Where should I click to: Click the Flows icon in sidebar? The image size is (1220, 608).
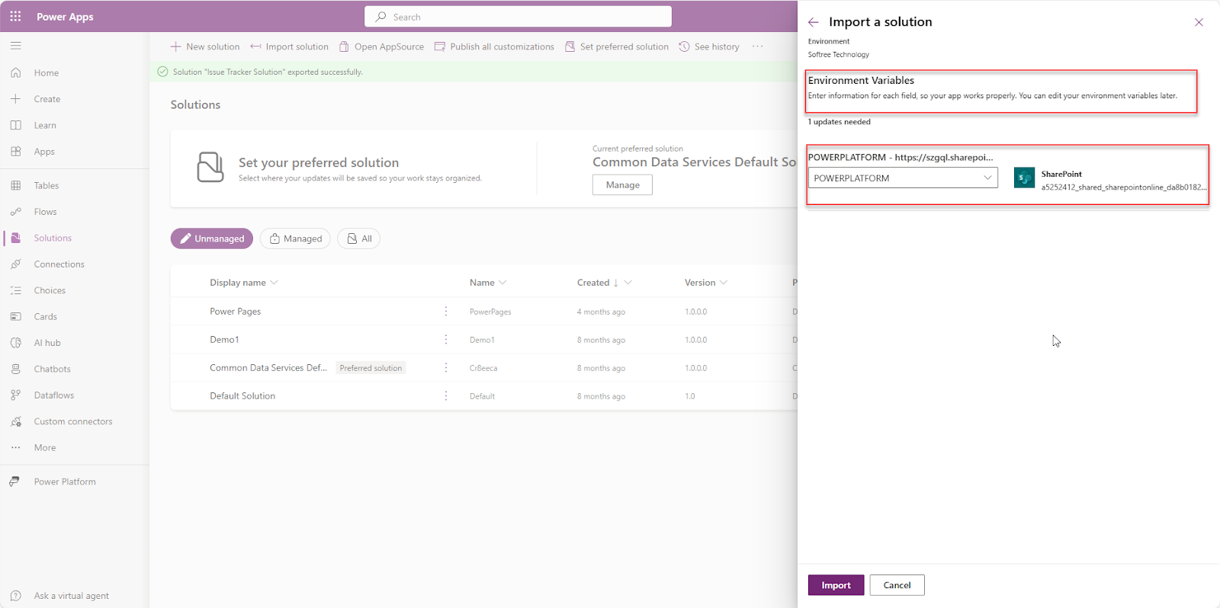[x=16, y=212]
